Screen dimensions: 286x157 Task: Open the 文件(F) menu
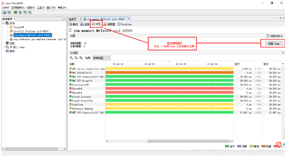[5, 8]
